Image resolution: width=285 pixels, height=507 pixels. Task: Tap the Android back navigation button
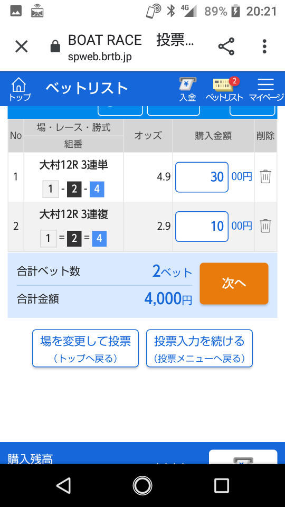point(63,486)
